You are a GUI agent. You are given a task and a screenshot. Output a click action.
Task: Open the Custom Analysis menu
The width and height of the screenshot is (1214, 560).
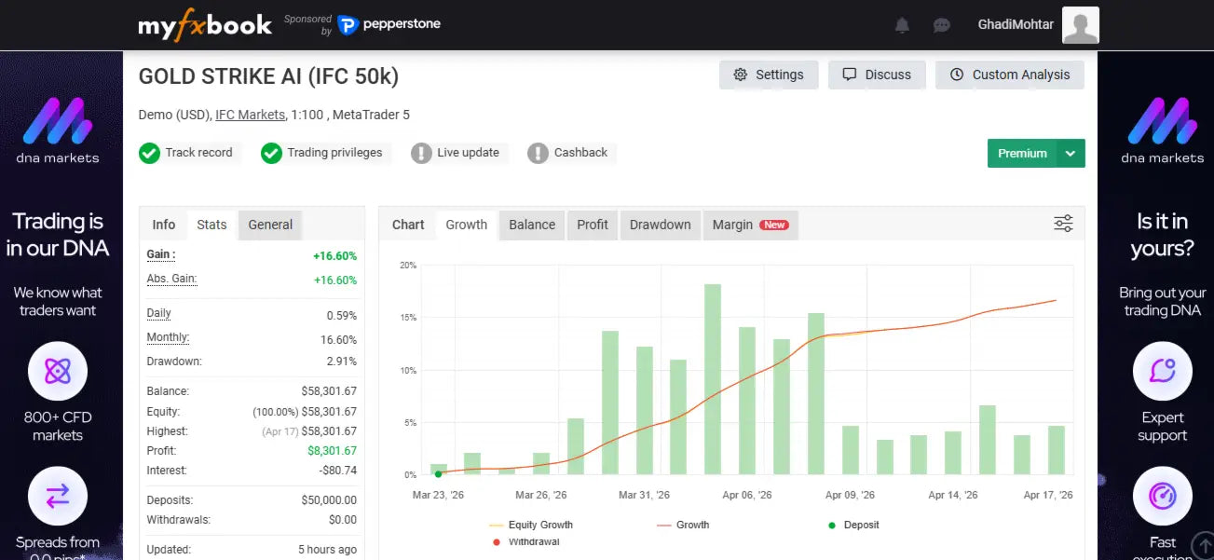tap(1010, 75)
